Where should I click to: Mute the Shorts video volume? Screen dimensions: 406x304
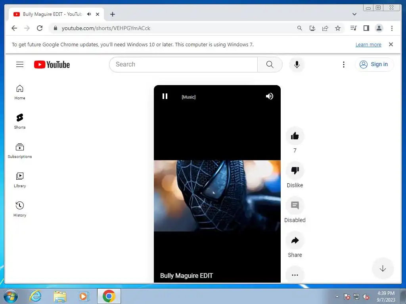pyautogui.click(x=269, y=97)
